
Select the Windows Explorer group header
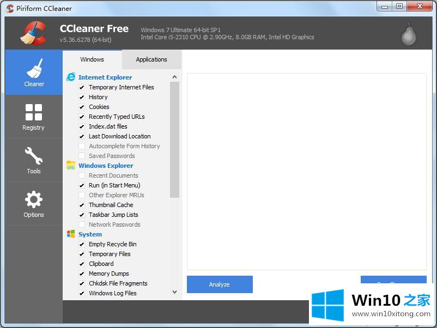[106, 166]
